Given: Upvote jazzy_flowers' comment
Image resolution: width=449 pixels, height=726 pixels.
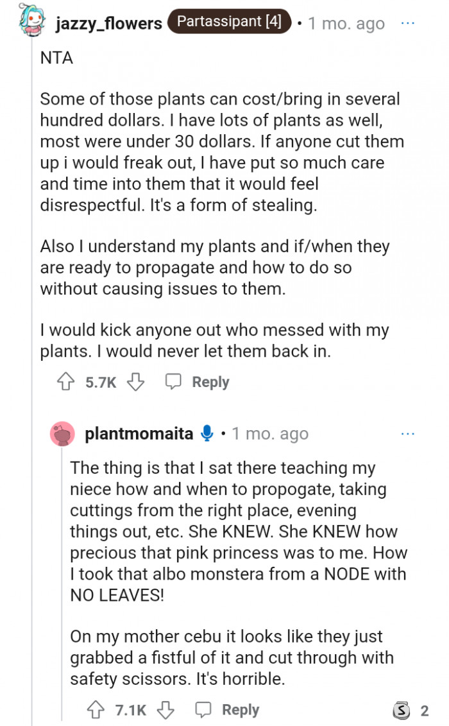Looking at the screenshot, I should [65, 382].
